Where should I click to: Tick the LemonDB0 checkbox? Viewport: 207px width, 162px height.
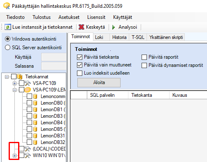(x=29, y=103)
